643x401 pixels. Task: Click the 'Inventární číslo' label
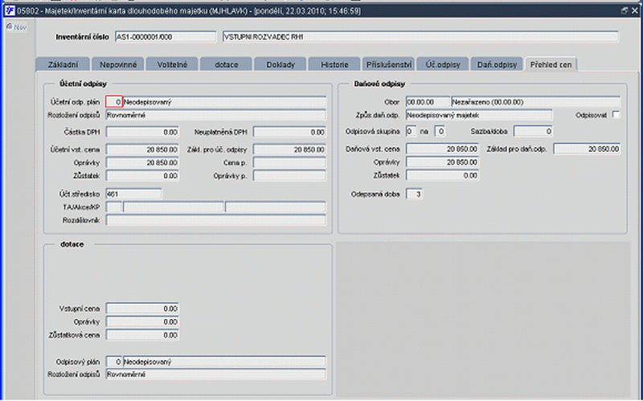point(83,37)
